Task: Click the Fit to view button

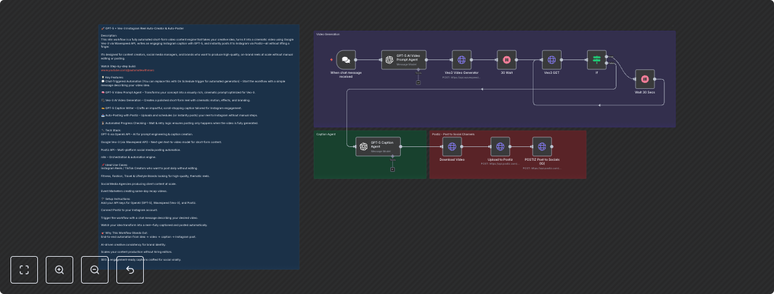Action: (24, 270)
